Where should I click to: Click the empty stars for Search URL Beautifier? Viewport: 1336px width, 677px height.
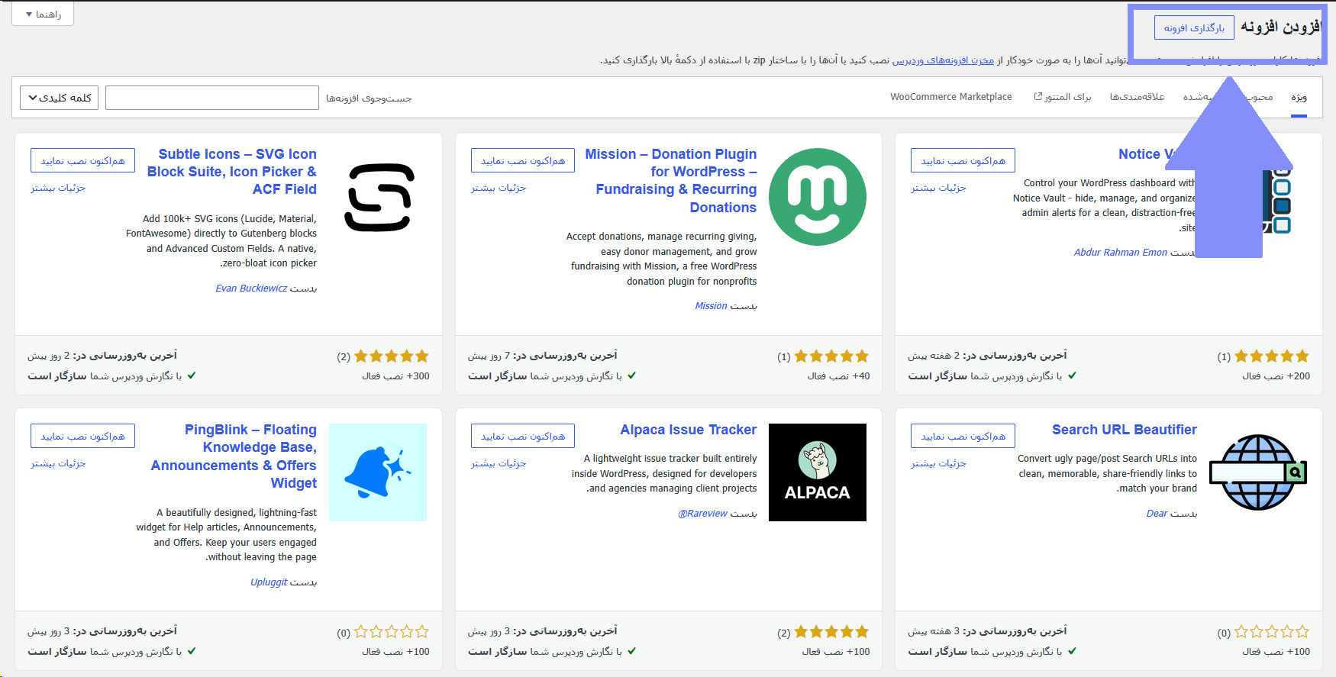tap(1272, 632)
